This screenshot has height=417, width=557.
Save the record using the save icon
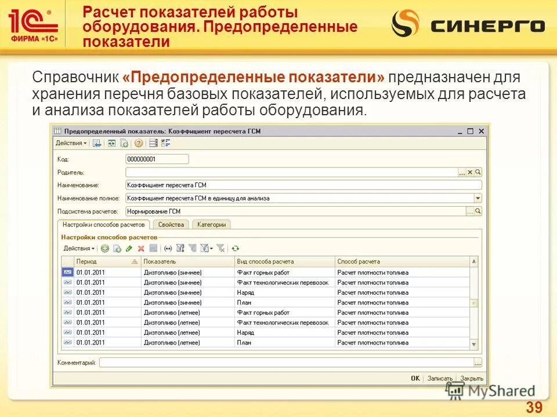pyautogui.click(x=97, y=143)
